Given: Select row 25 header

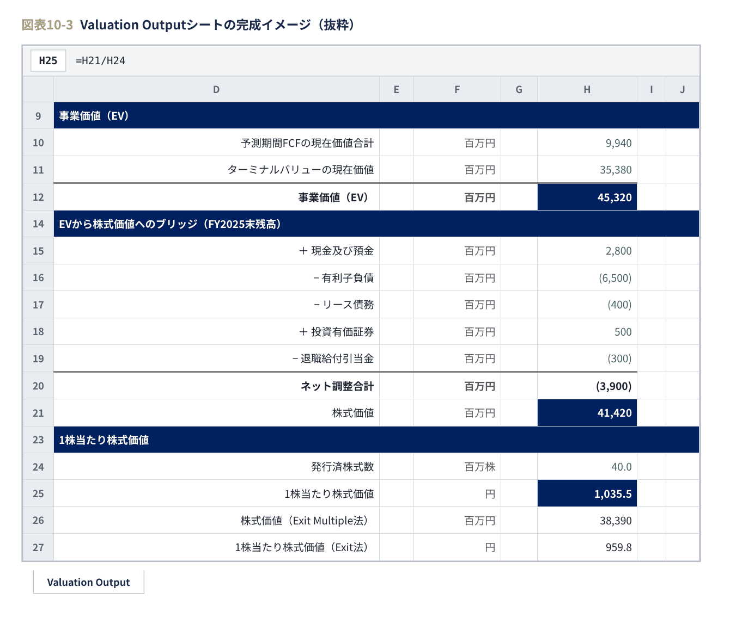Looking at the screenshot, I should (38, 493).
